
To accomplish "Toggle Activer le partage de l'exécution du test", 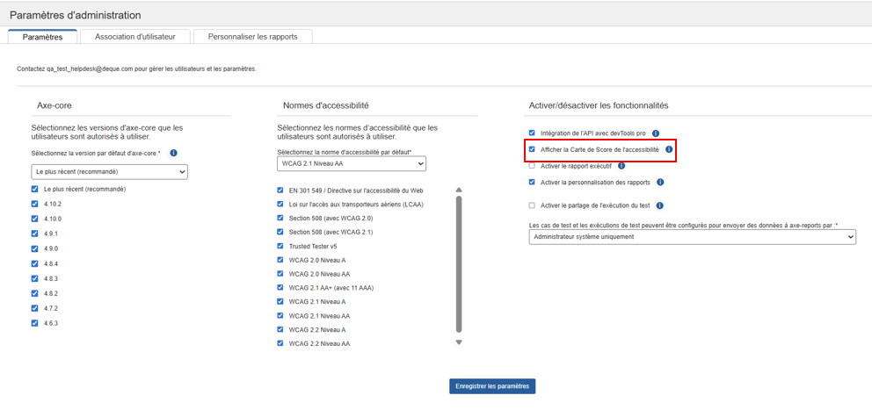I will (532, 205).
